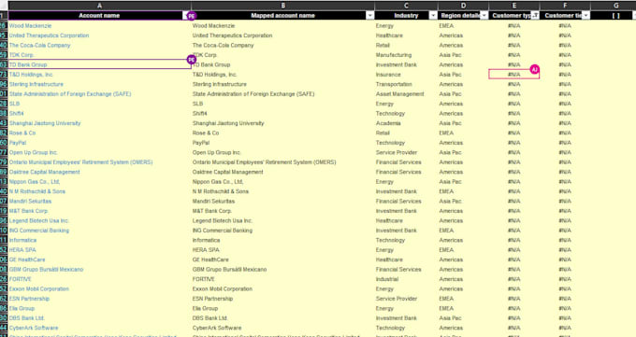Select the Insurance industry cell
The image size is (636, 337).
(406, 74)
